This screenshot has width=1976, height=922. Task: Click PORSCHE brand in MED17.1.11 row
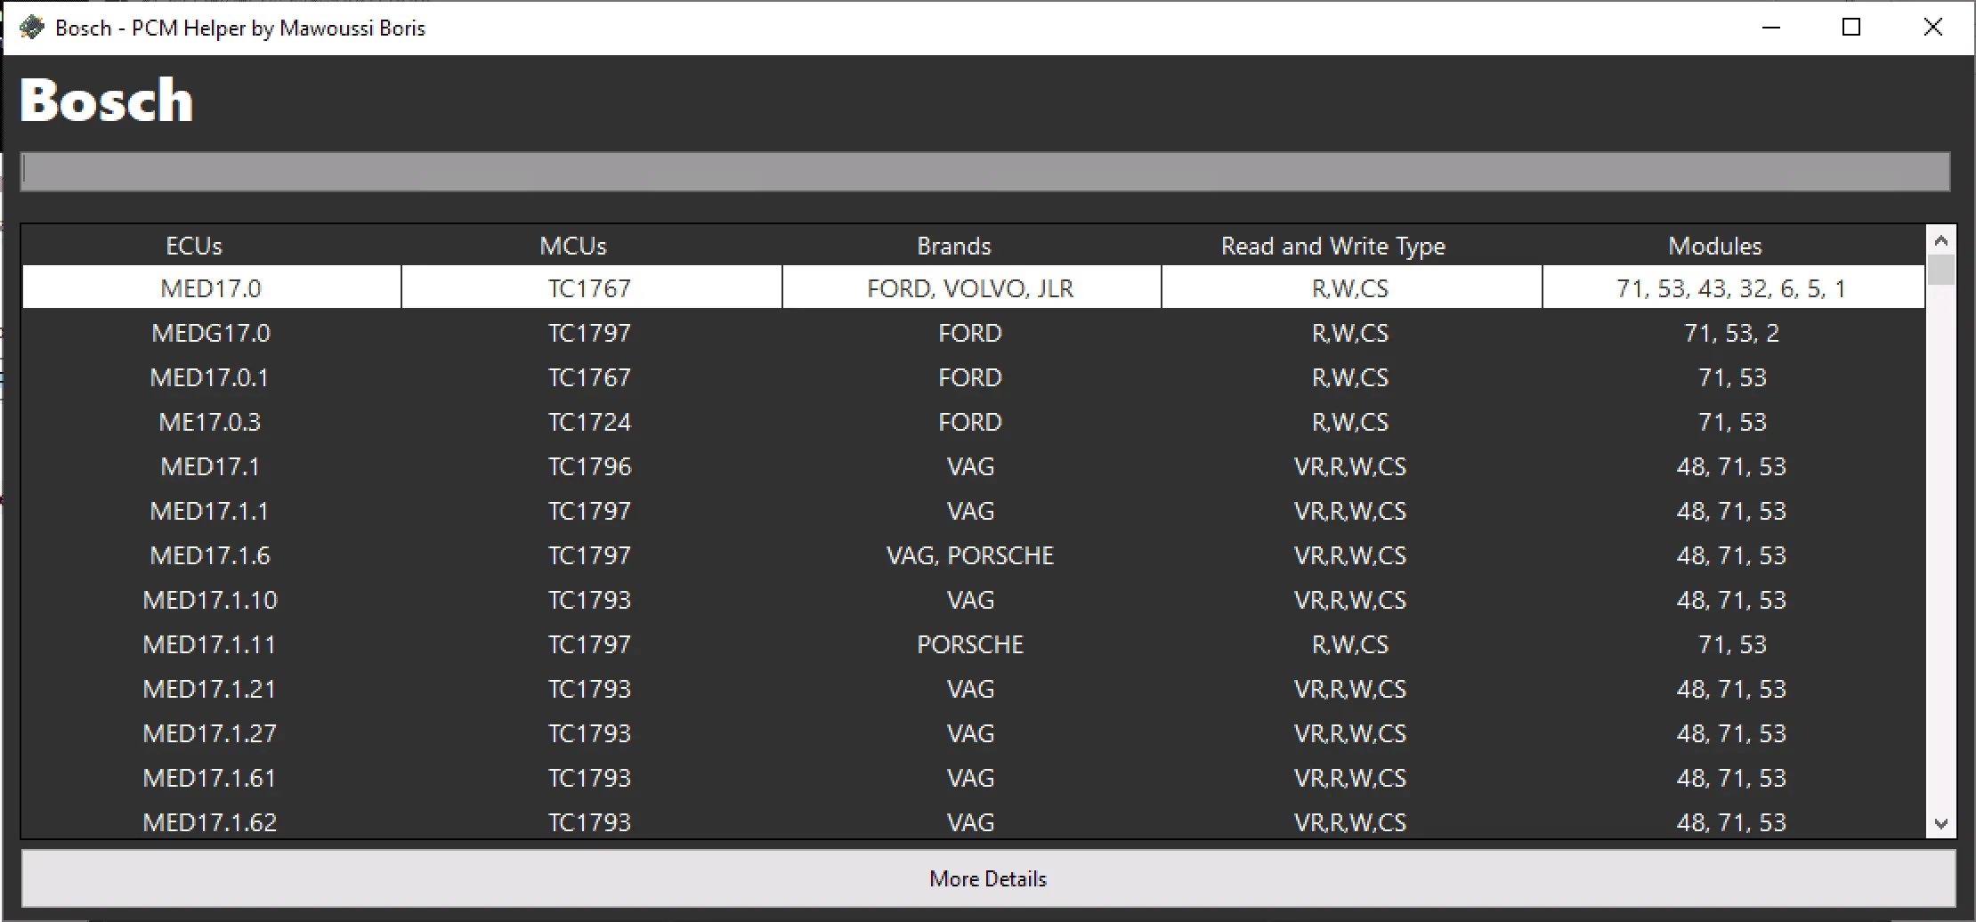coord(970,644)
